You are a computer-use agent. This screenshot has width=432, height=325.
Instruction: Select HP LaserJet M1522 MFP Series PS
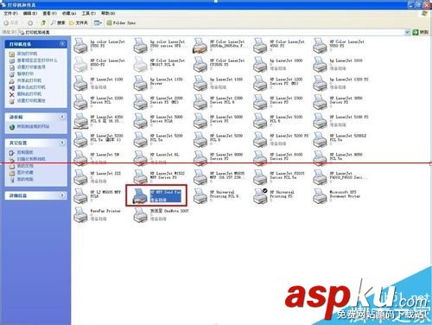159,177
